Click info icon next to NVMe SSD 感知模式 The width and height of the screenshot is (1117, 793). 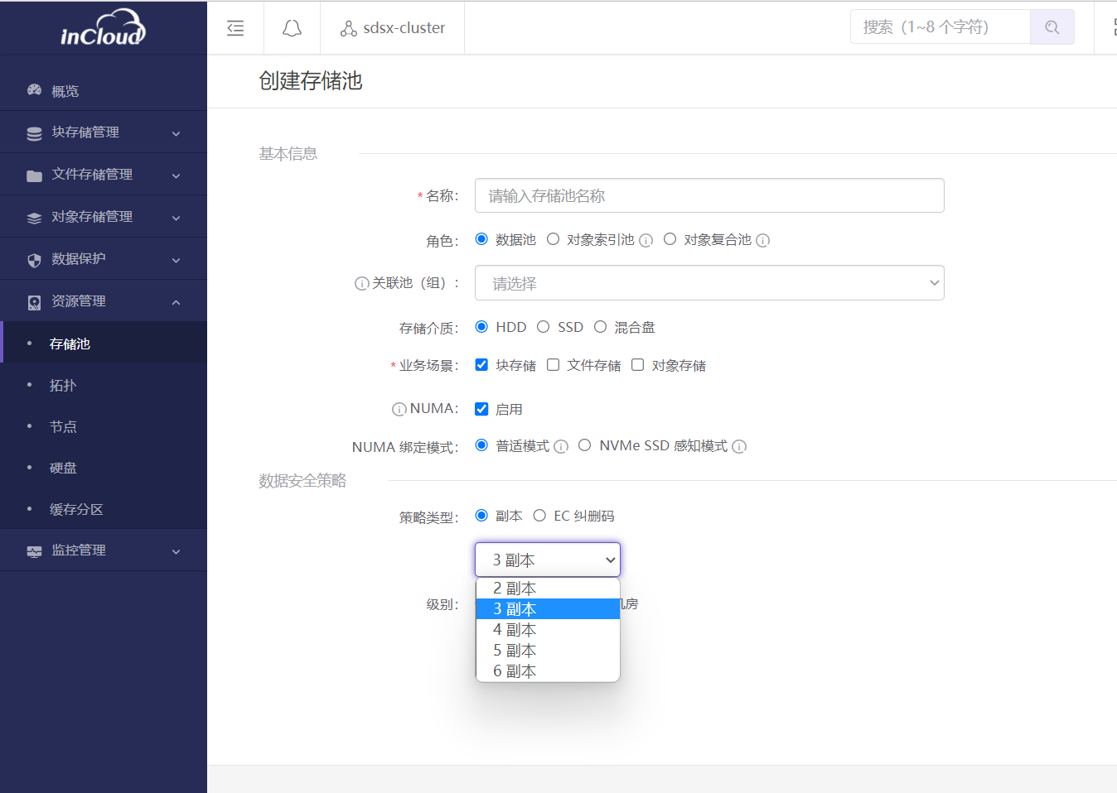point(739,446)
